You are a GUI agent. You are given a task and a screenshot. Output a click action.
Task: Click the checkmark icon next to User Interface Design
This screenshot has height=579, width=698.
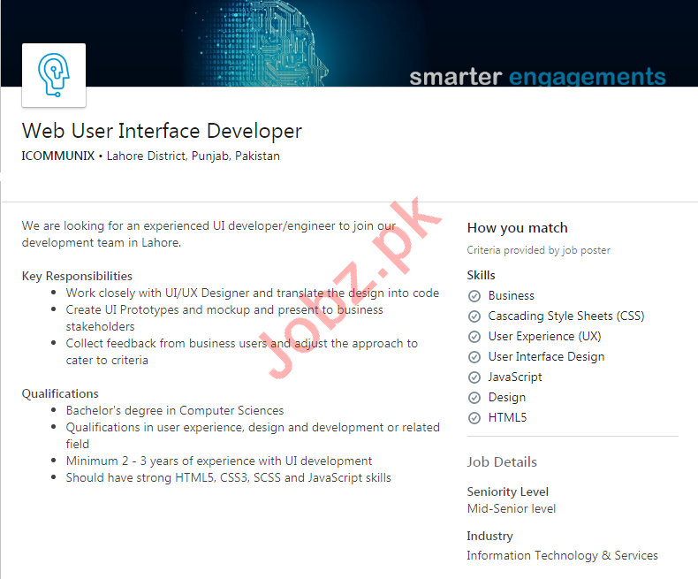(x=474, y=357)
